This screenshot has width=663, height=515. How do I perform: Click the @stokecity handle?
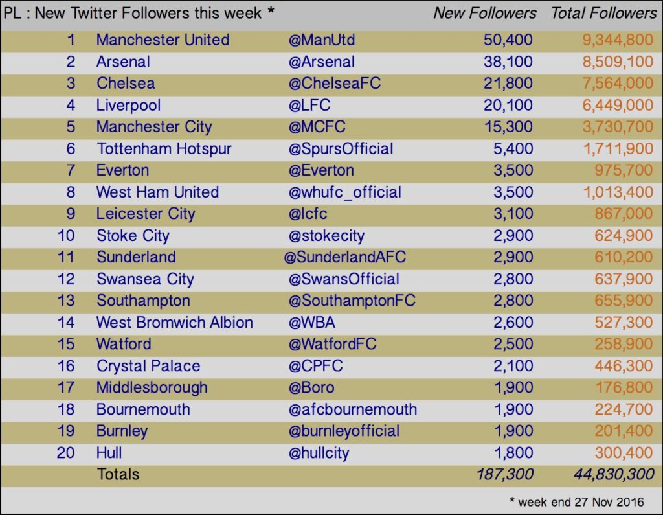(326, 236)
